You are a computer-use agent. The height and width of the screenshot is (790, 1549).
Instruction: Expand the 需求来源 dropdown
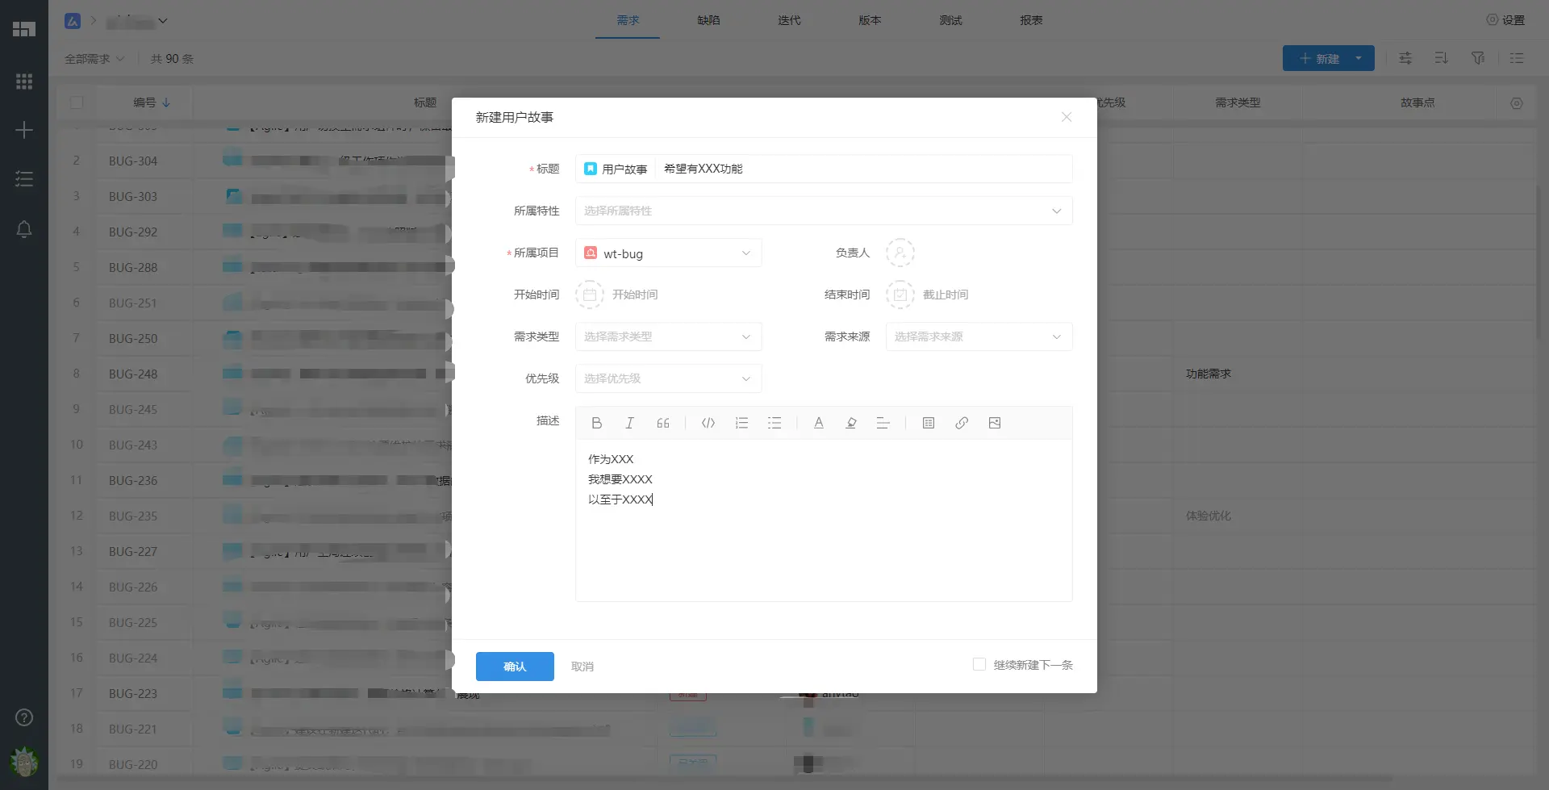pyautogui.click(x=979, y=336)
